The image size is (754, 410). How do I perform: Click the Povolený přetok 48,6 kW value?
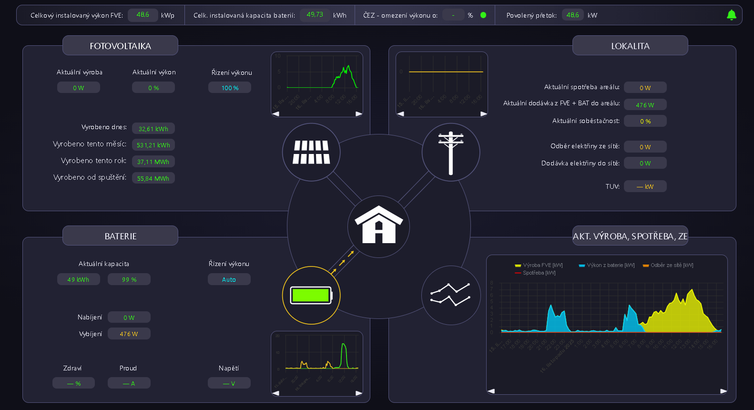(x=573, y=15)
